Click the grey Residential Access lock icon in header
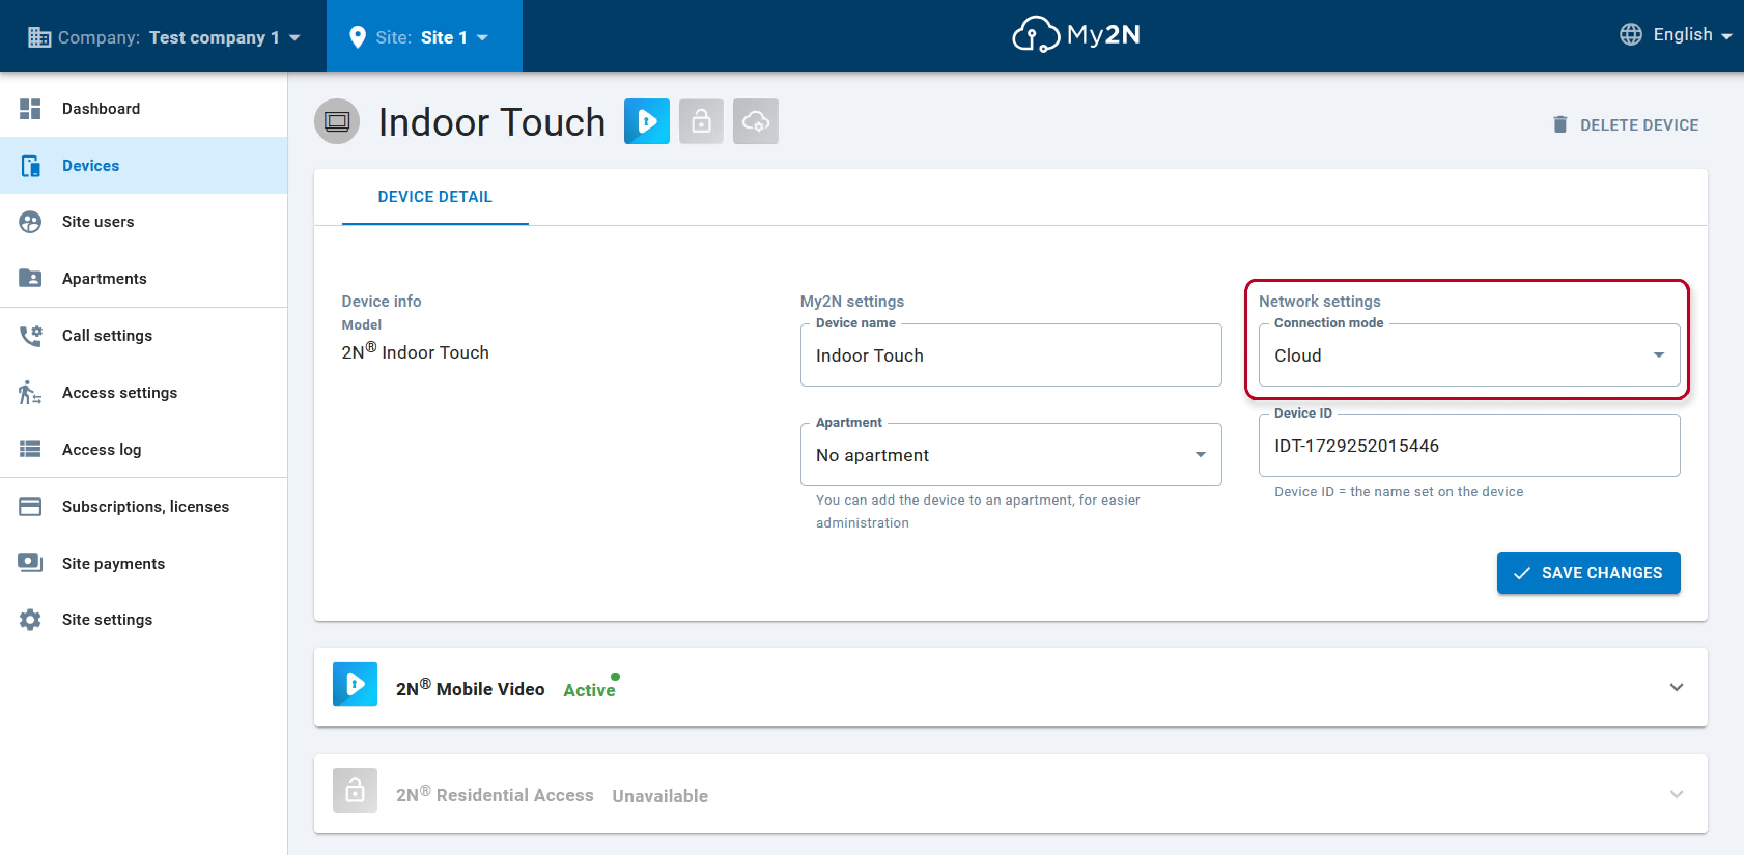The image size is (1744, 855). (x=701, y=121)
